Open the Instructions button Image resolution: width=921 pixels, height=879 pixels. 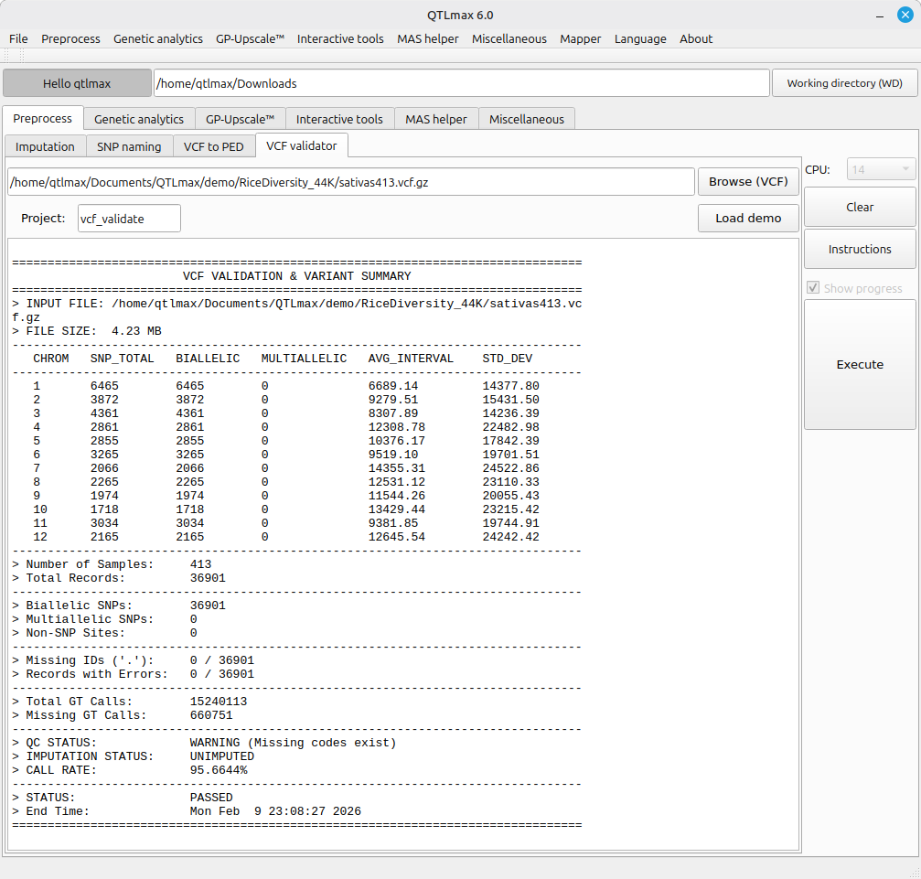pos(860,249)
